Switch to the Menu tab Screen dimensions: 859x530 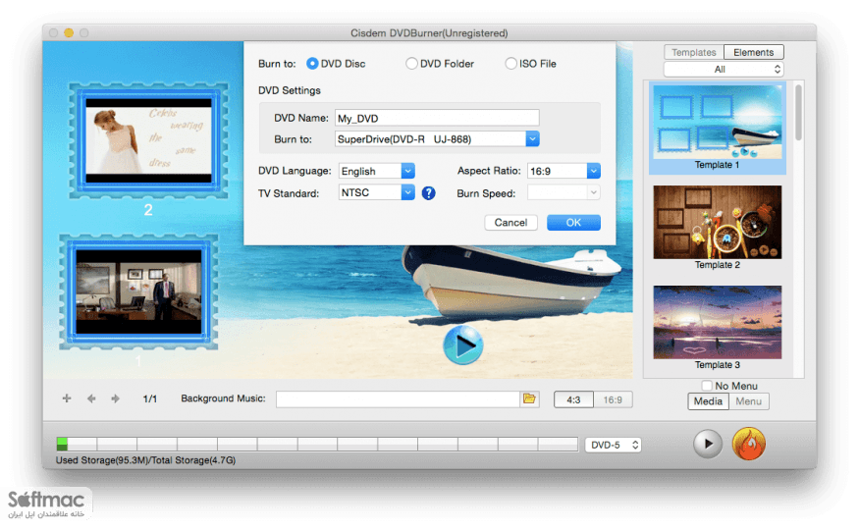point(748,401)
